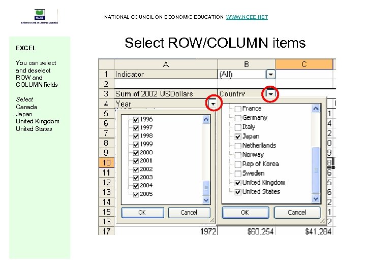Uncheck the 1999 year checkbox
The image size is (366, 274).
tap(136, 145)
